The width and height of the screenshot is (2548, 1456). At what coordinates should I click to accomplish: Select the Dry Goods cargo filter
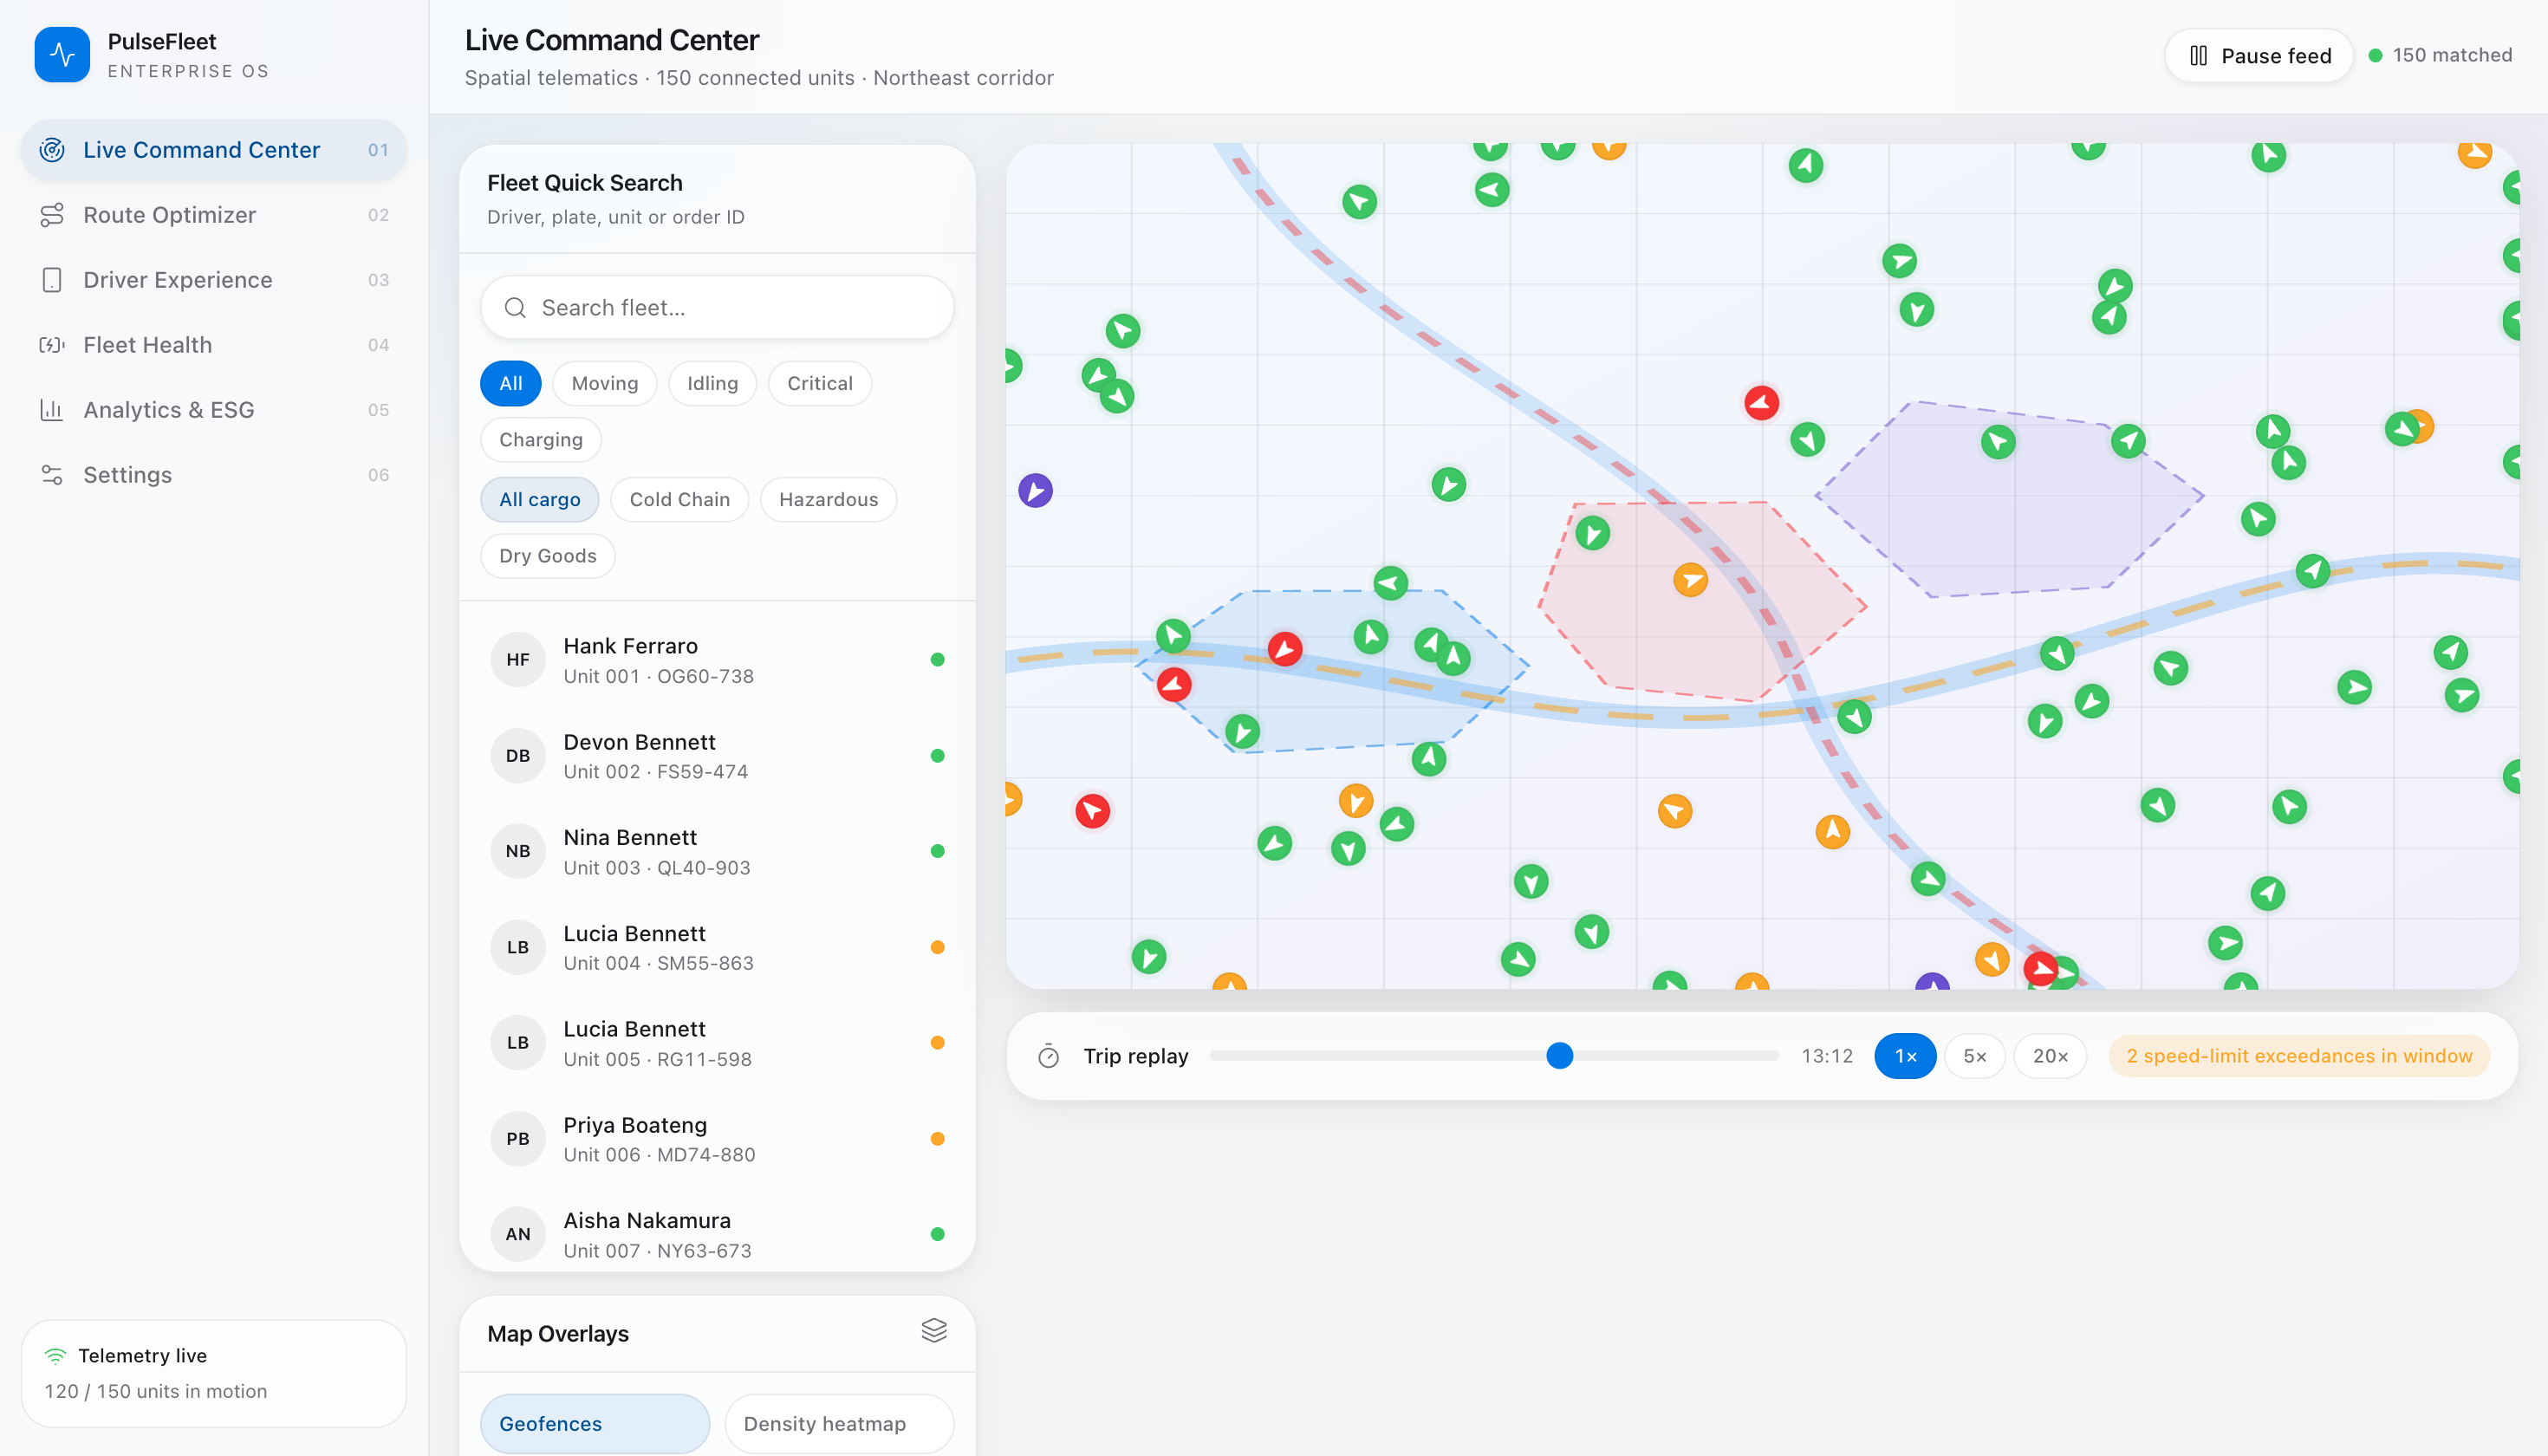click(547, 556)
